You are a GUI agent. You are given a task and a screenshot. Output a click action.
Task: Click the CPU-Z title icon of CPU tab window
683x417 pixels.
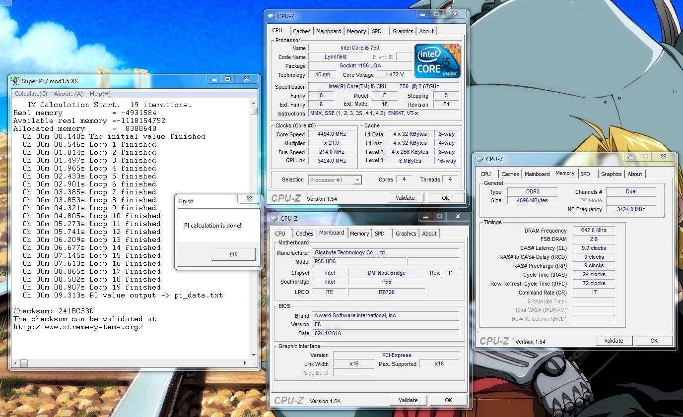click(x=271, y=16)
